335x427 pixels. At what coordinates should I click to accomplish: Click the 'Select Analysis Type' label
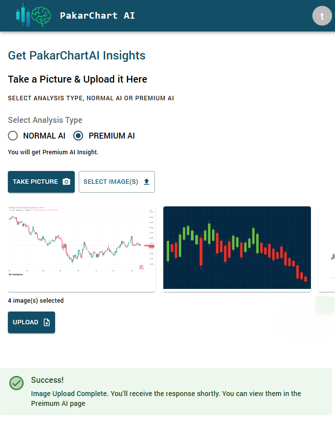tap(45, 120)
